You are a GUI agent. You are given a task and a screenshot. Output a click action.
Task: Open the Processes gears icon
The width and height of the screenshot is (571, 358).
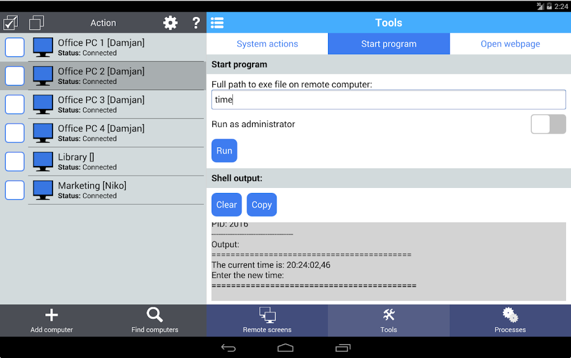pyautogui.click(x=510, y=315)
